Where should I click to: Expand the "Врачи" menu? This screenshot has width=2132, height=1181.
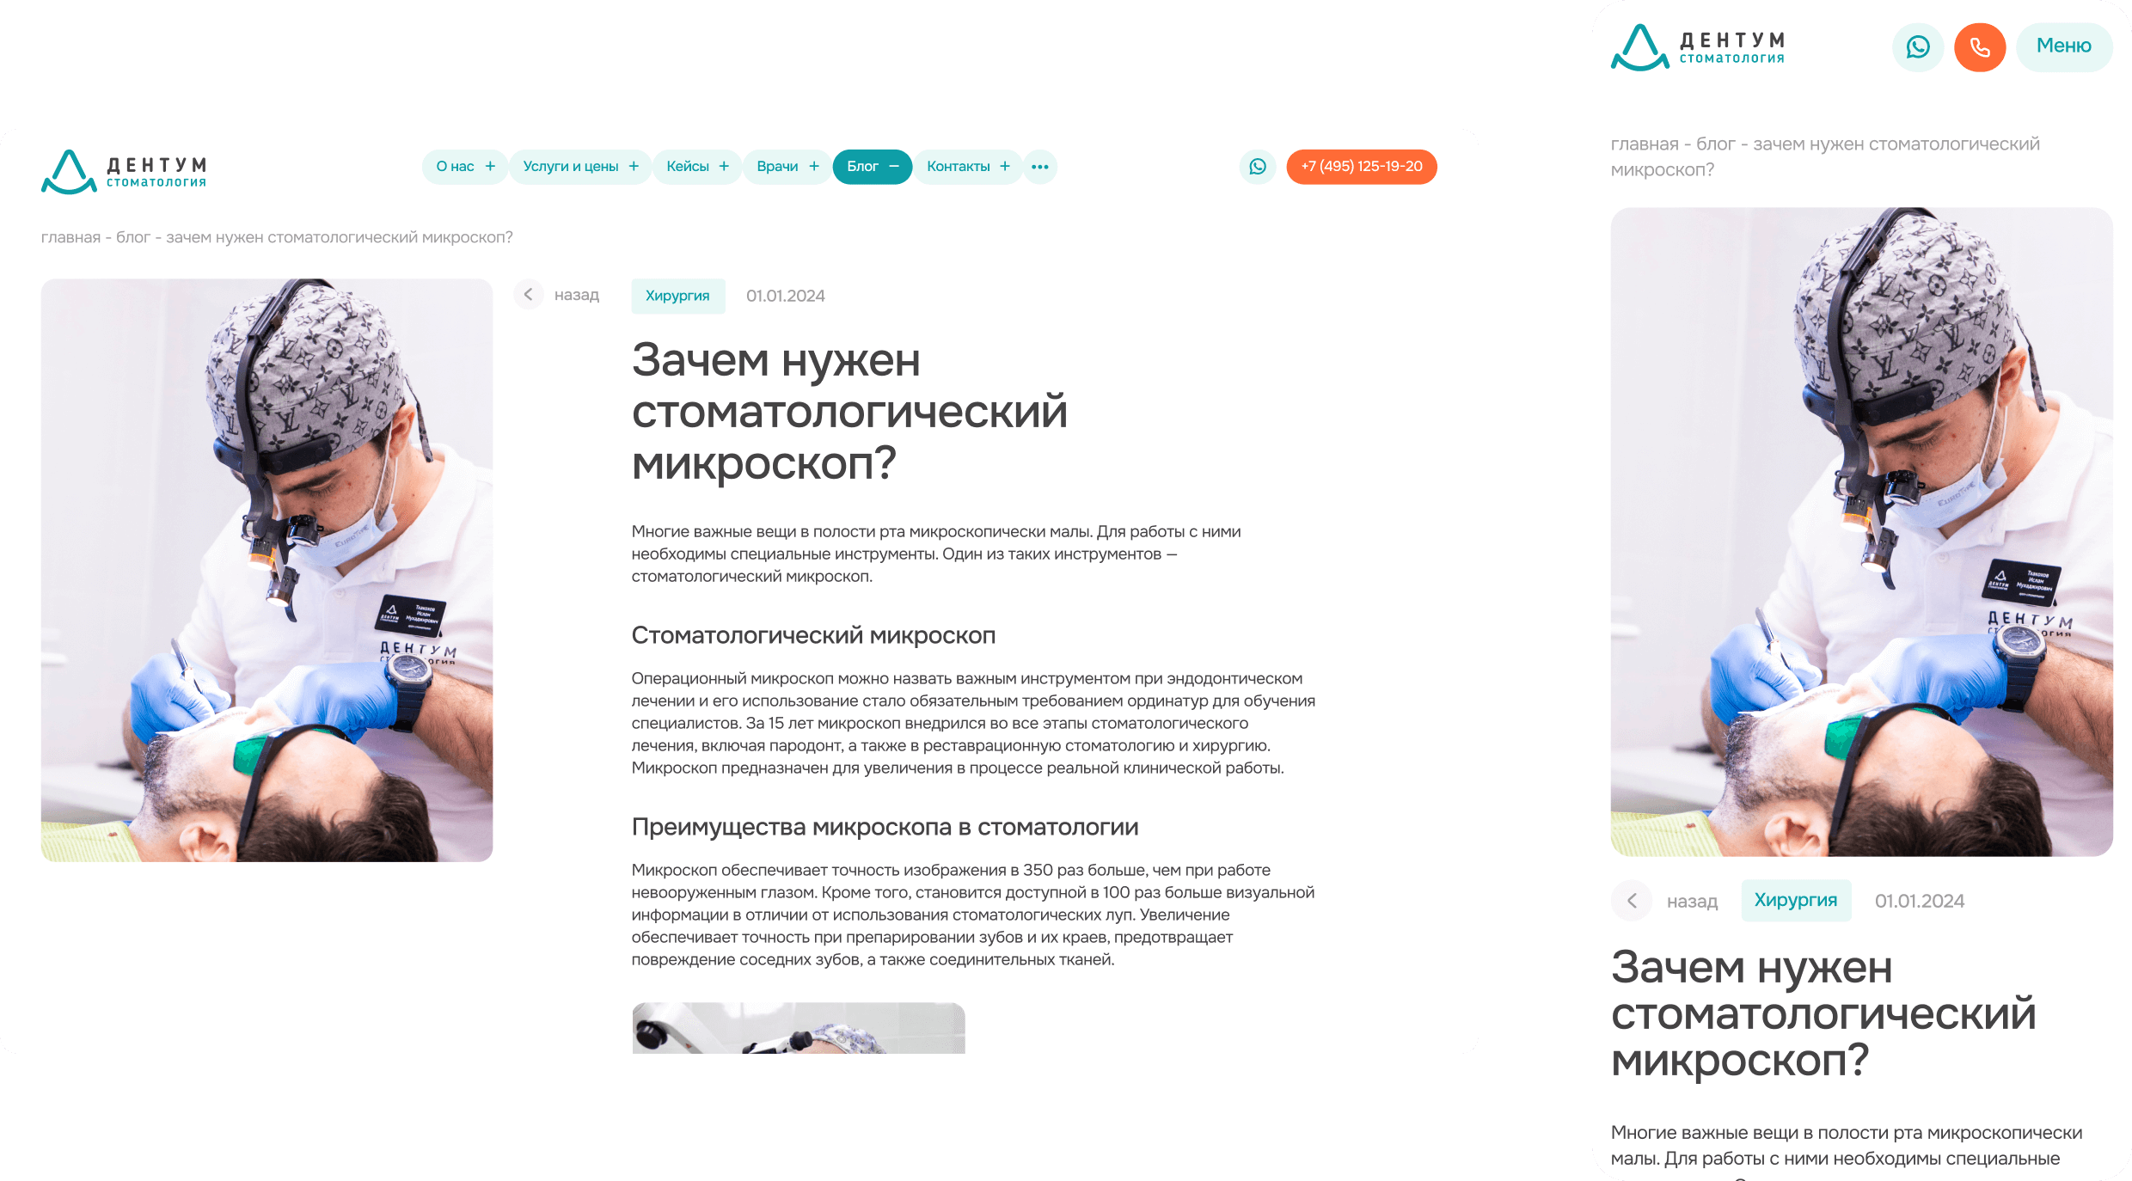click(x=787, y=167)
